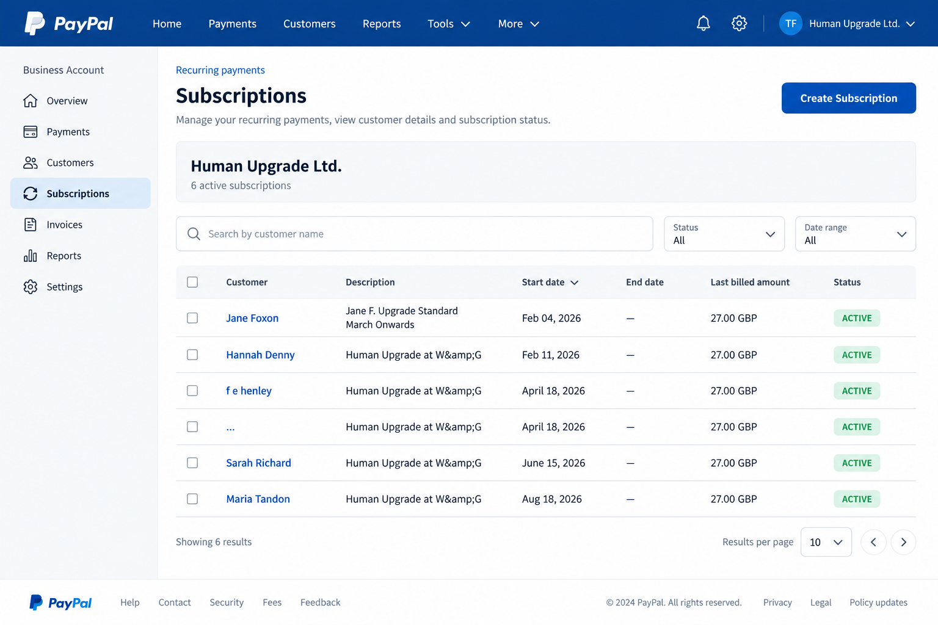The width and height of the screenshot is (938, 625).
Task: Click the Legal footer link
Action: click(x=821, y=602)
